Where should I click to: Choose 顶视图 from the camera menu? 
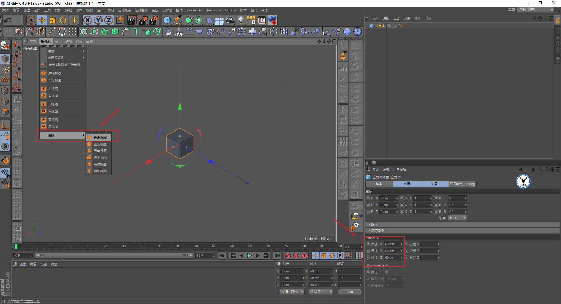click(x=63, y=120)
